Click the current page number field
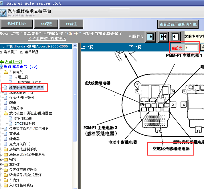Screen dimensions: 204x189 pos(191,47)
